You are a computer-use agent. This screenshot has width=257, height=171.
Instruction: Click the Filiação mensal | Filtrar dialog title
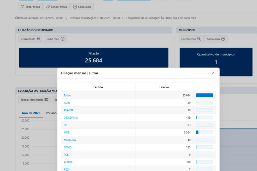(80, 73)
